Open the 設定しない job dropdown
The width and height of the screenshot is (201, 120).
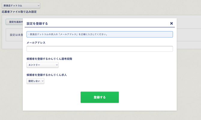[35, 81]
